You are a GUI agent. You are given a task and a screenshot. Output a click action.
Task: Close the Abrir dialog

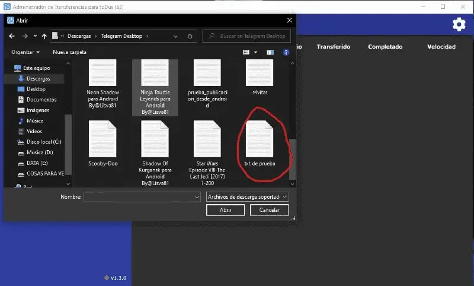289,20
